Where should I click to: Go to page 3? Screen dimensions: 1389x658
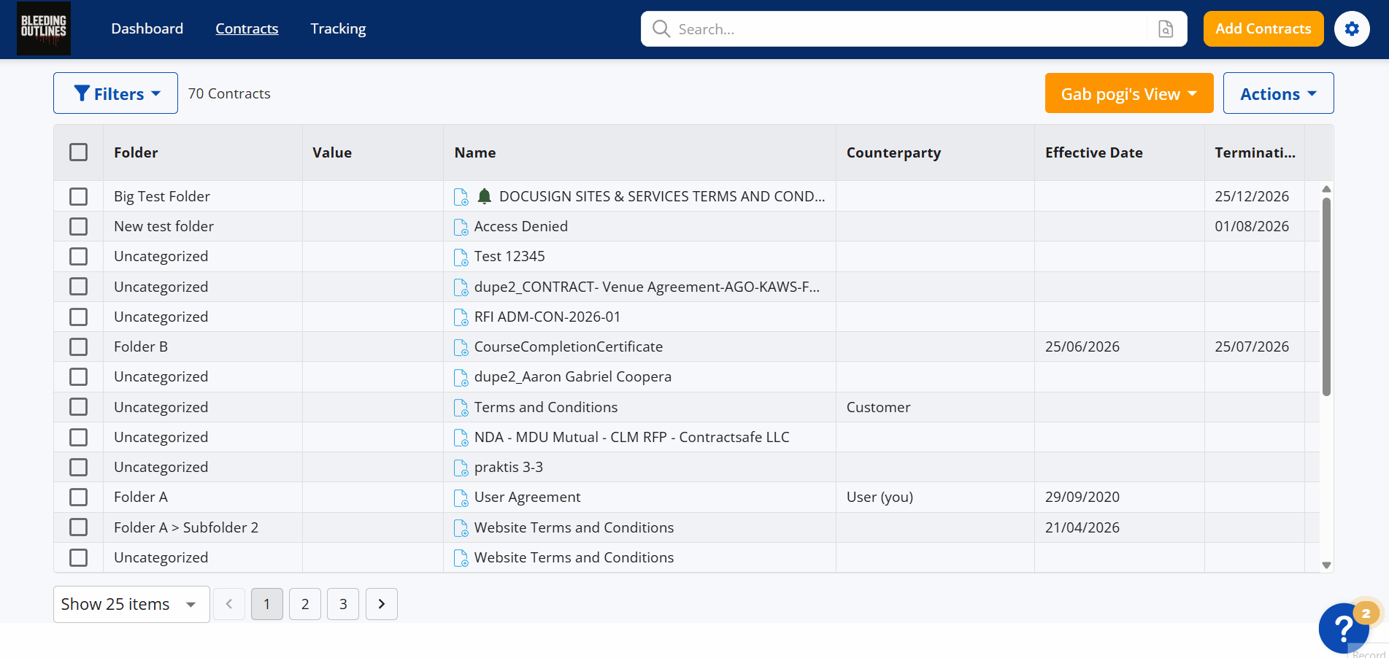pyautogui.click(x=343, y=604)
